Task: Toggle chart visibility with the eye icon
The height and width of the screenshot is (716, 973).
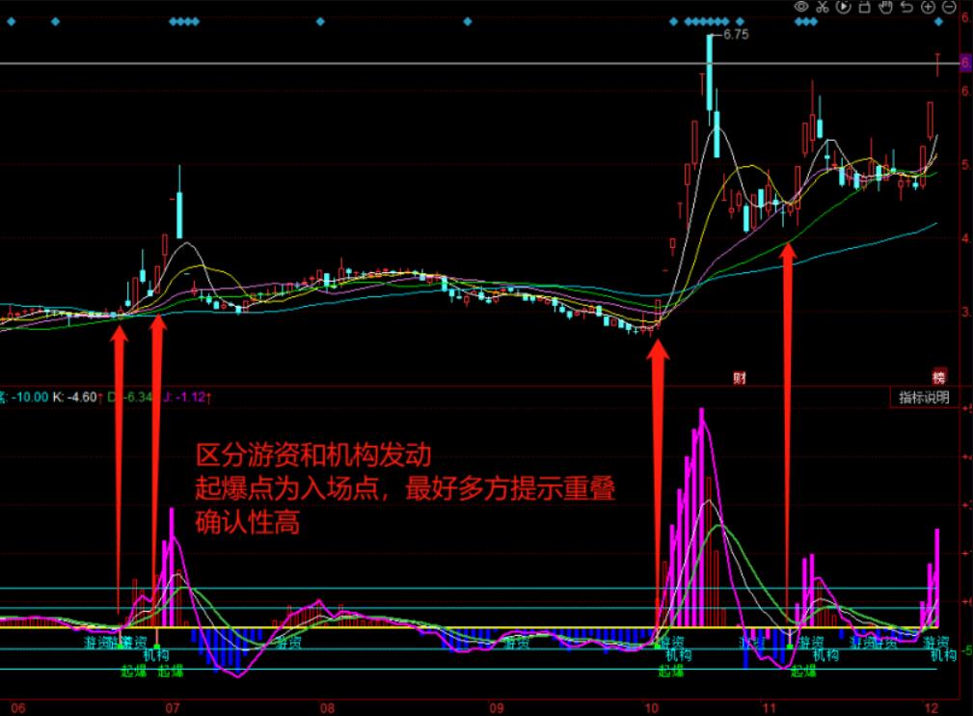Action: (x=802, y=7)
